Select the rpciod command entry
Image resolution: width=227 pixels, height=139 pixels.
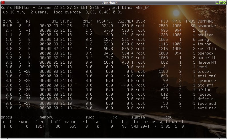point(204,94)
